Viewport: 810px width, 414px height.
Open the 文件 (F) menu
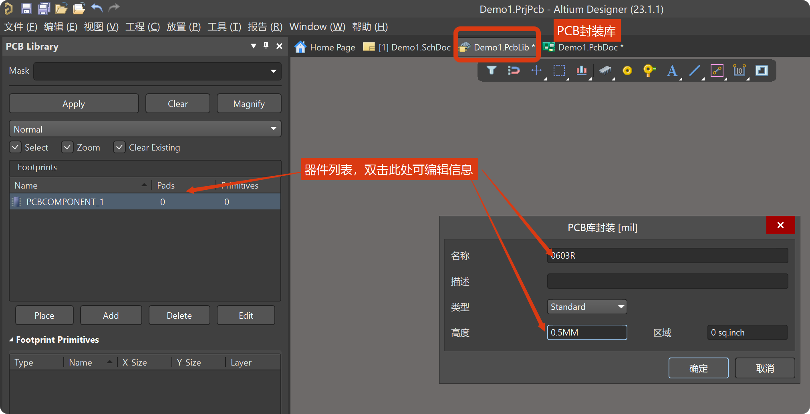[x=20, y=27]
